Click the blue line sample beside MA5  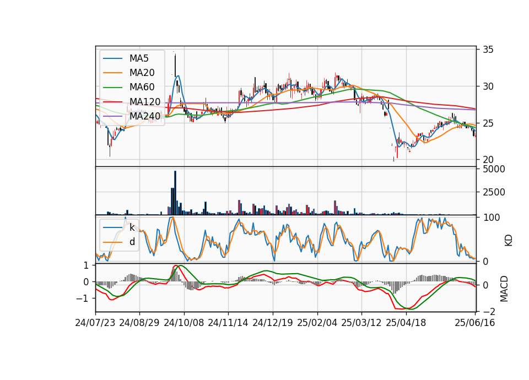point(112,59)
